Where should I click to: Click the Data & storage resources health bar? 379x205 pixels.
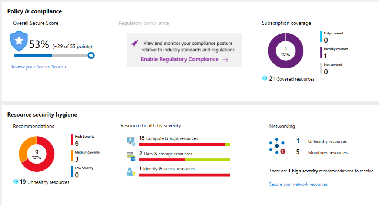point(184,160)
